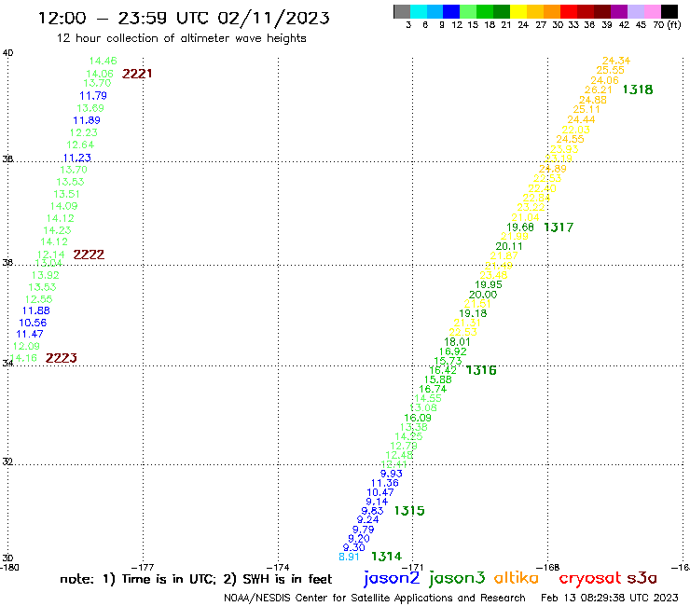
Task: Click the 23.48 wave height value
Action: pos(493,275)
